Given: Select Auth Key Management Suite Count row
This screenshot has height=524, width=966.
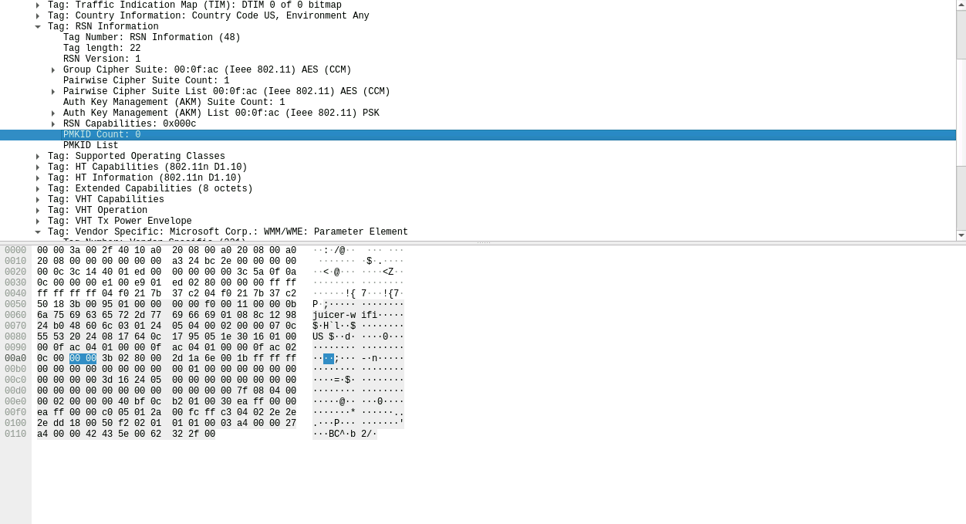Looking at the screenshot, I should [x=478, y=102].
